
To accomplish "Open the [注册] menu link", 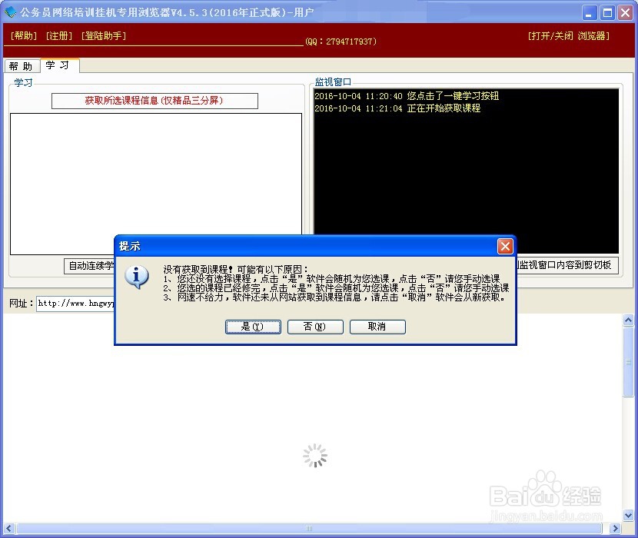I will [59, 36].
